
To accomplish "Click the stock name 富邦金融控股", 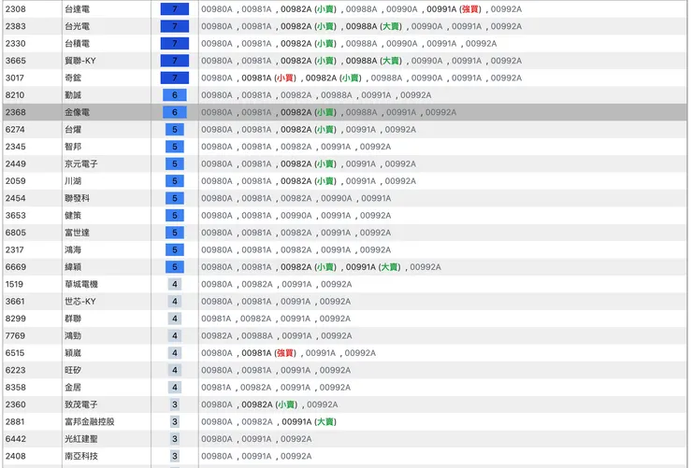I will 90,421.
